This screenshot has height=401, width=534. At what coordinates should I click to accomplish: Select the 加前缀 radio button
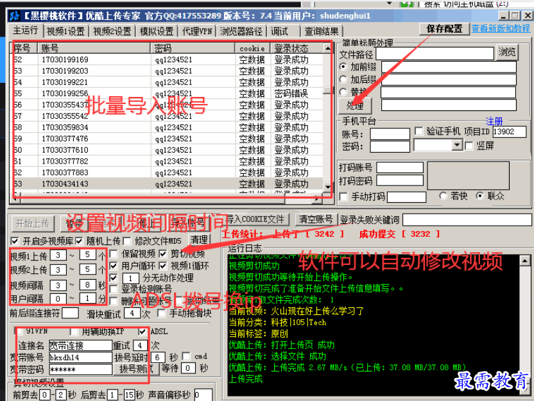[343, 66]
